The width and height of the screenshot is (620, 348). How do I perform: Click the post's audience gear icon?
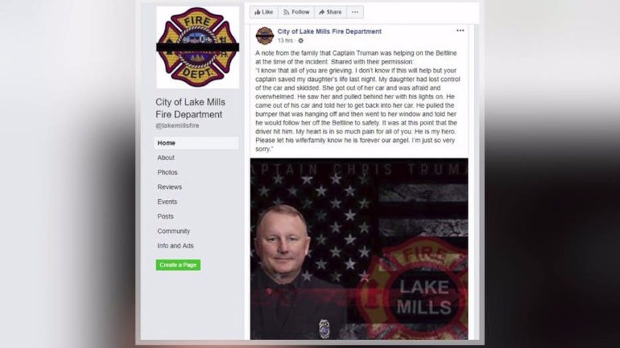click(301, 41)
